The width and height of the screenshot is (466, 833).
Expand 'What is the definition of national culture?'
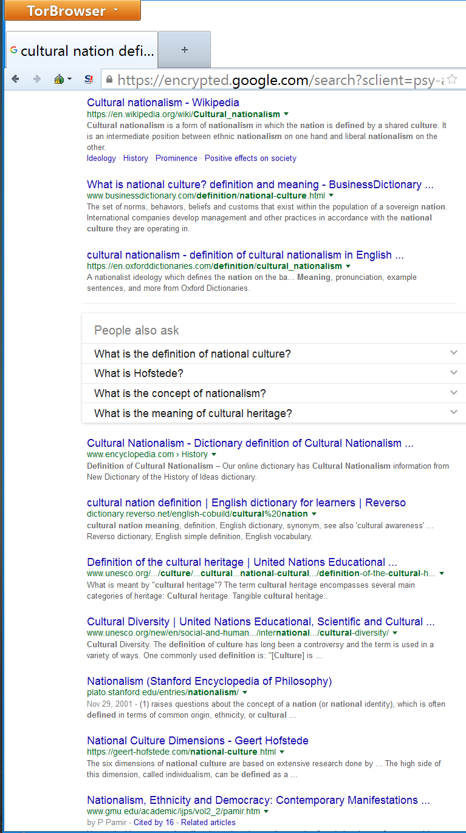(273, 353)
